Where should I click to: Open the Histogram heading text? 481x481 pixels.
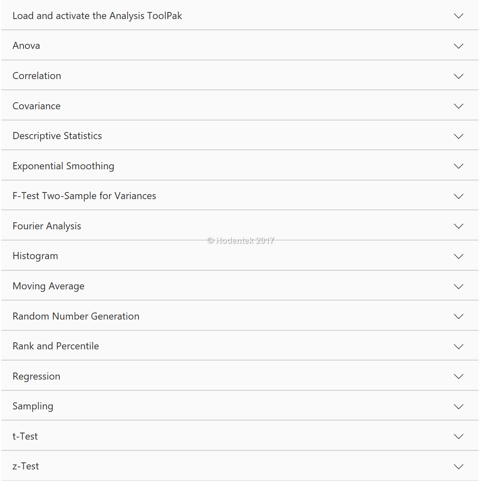tap(35, 256)
